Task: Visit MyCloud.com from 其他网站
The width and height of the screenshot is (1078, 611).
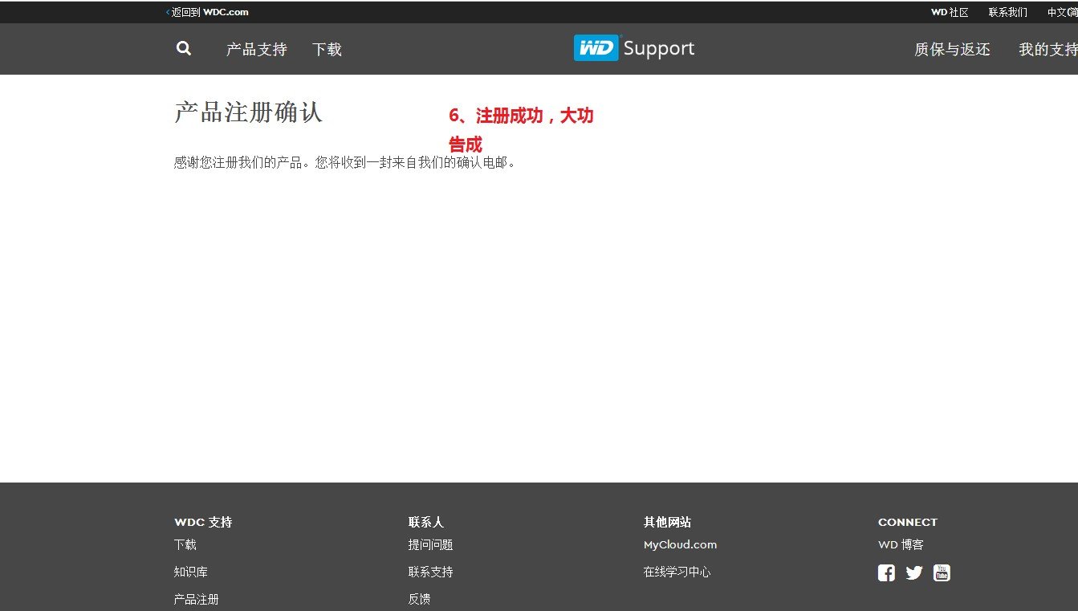Action: coord(679,544)
